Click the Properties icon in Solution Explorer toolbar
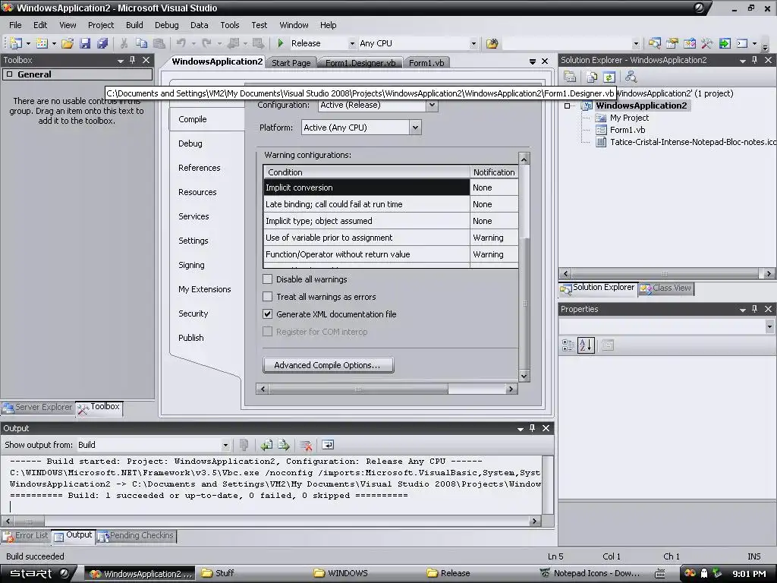The image size is (777, 583). pyautogui.click(x=570, y=77)
